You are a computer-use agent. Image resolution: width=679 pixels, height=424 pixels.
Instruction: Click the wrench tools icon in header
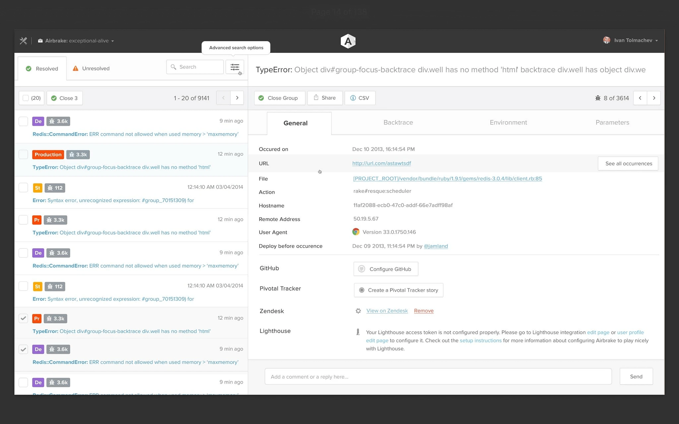point(23,41)
